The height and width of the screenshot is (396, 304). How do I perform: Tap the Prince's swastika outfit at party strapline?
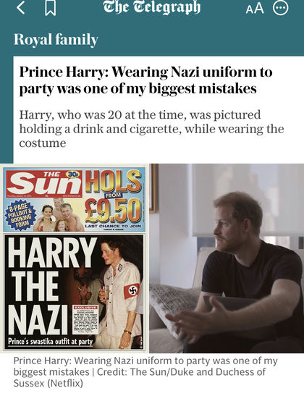tap(51, 341)
